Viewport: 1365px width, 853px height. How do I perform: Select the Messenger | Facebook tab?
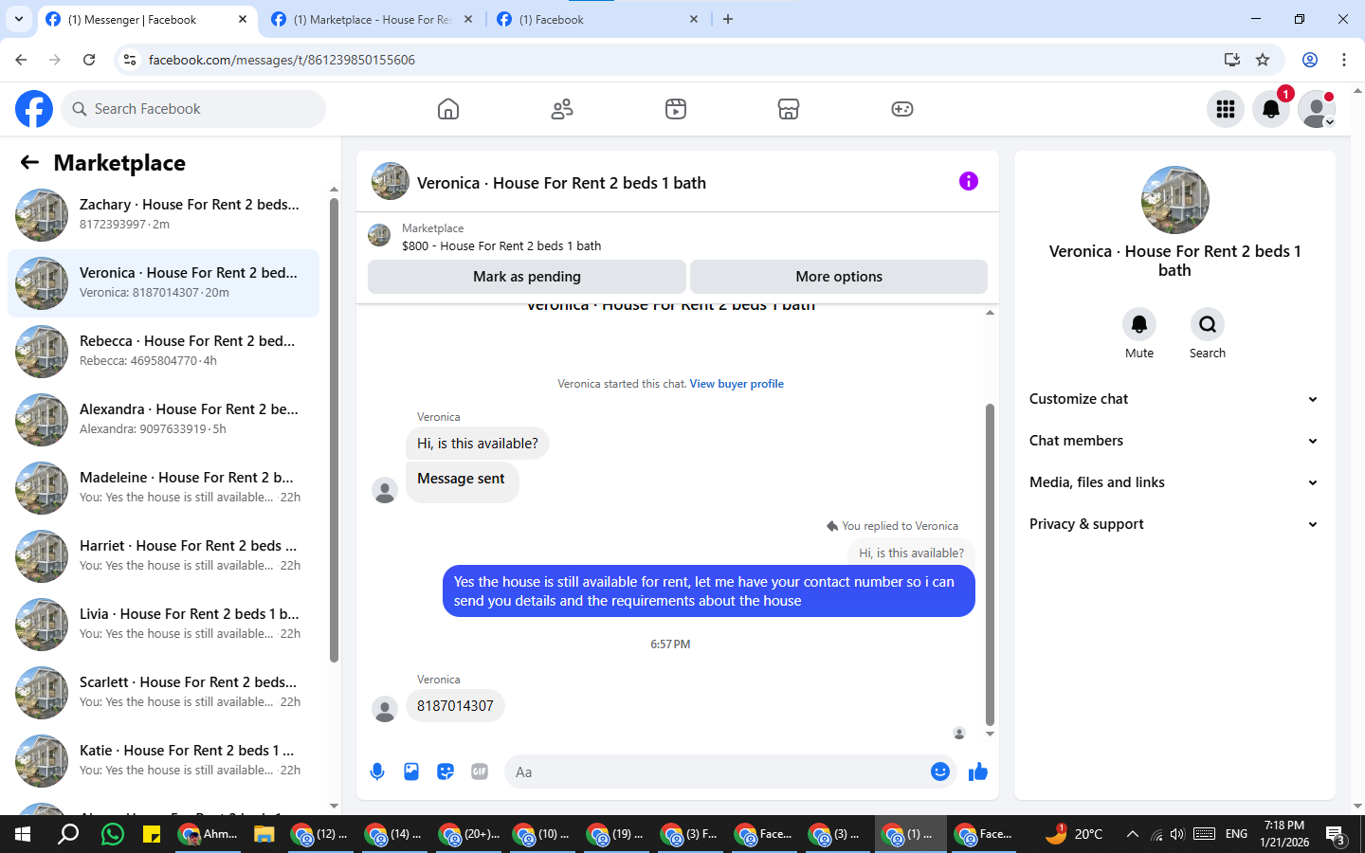(x=147, y=19)
